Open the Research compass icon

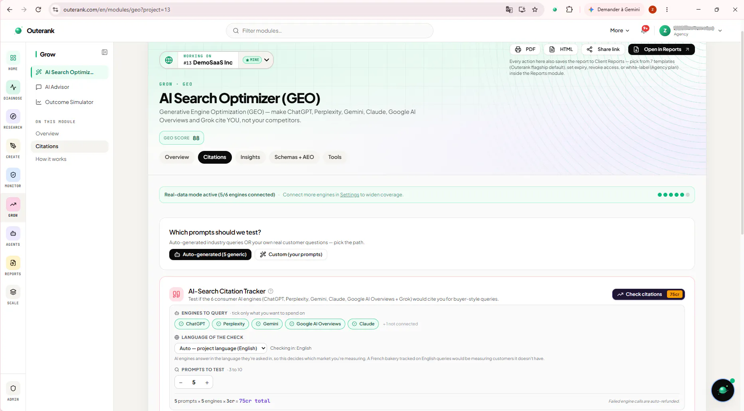click(13, 116)
